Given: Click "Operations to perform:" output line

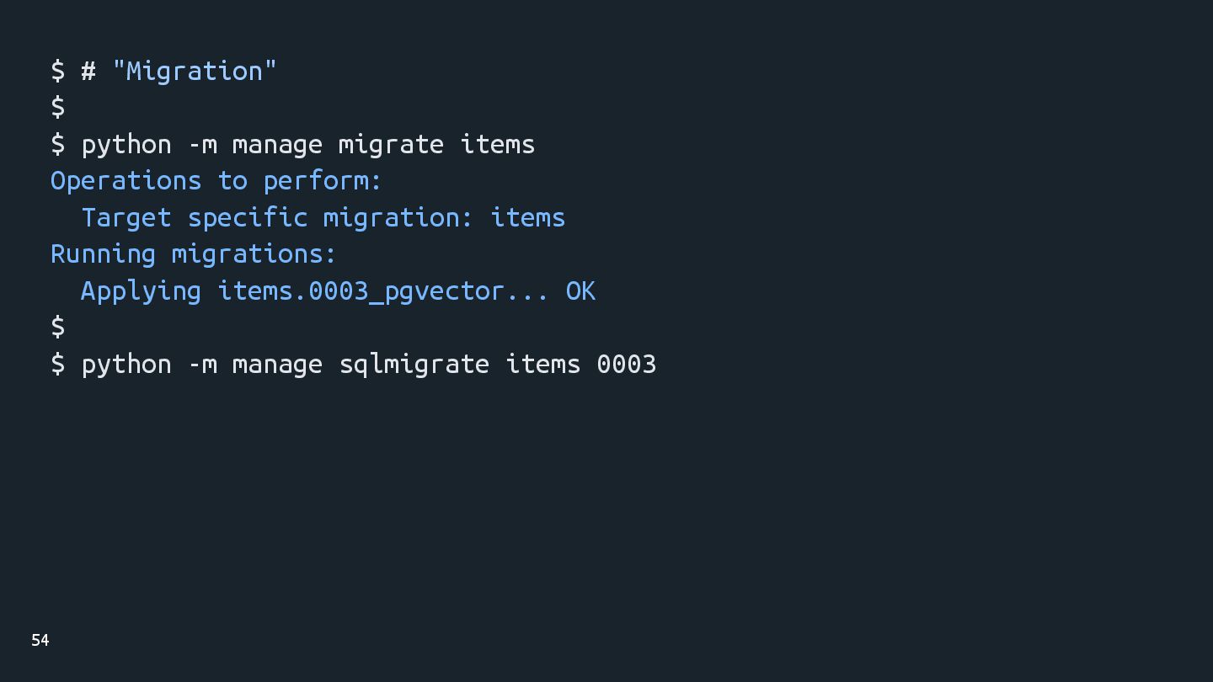Looking at the screenshot, I should click(x=216, y=181).
